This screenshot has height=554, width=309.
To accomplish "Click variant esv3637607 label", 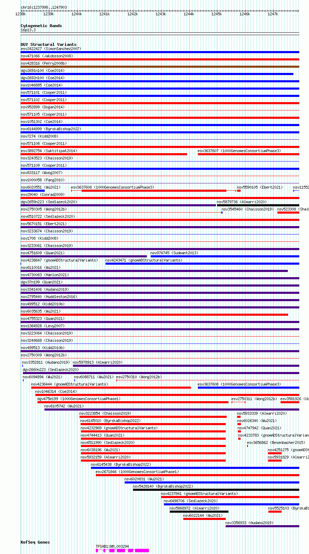I will [239, 151].
